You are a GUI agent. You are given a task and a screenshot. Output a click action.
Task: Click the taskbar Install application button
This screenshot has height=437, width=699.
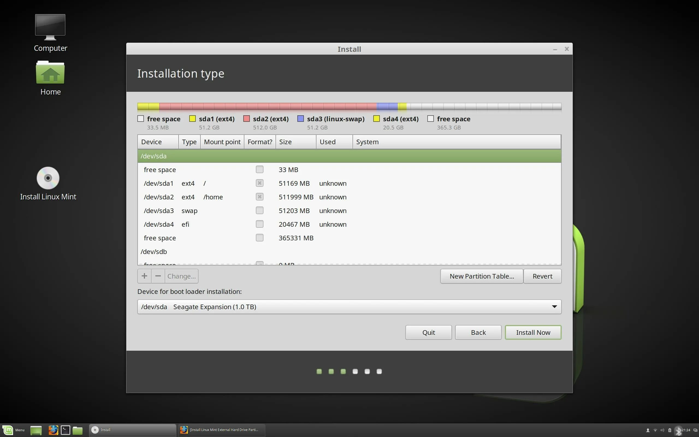point(106,429)
